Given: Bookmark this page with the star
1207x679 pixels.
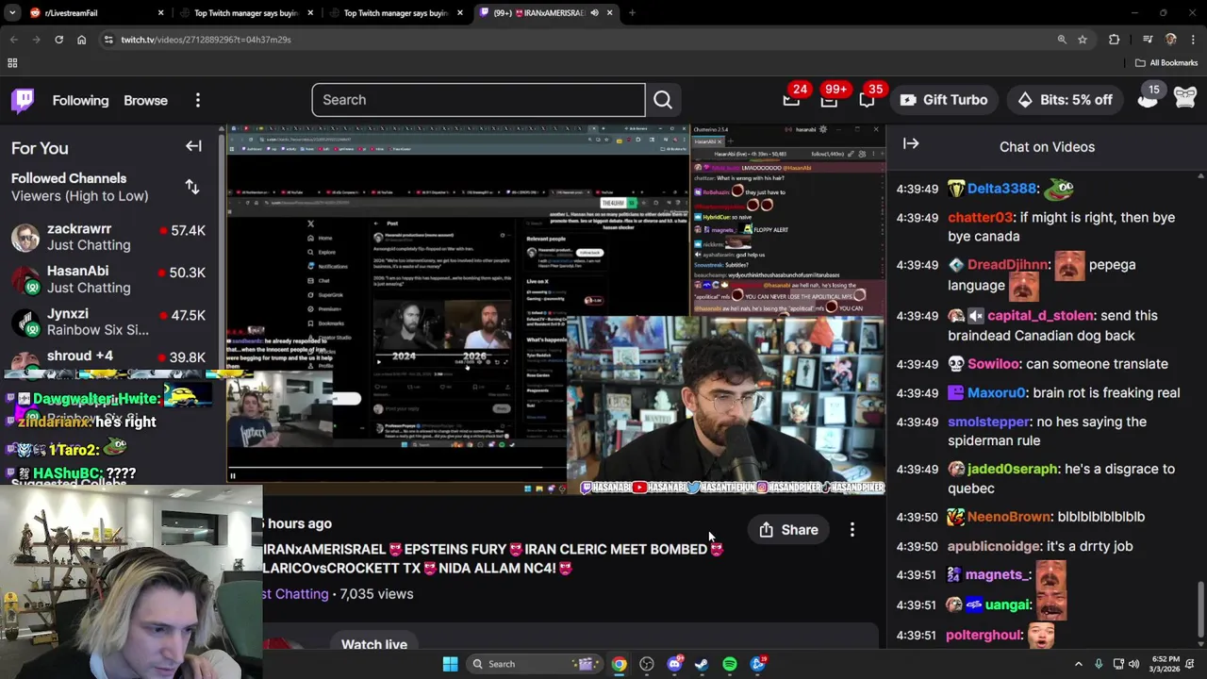Looking at the screenshot, I should [1083, 40].
